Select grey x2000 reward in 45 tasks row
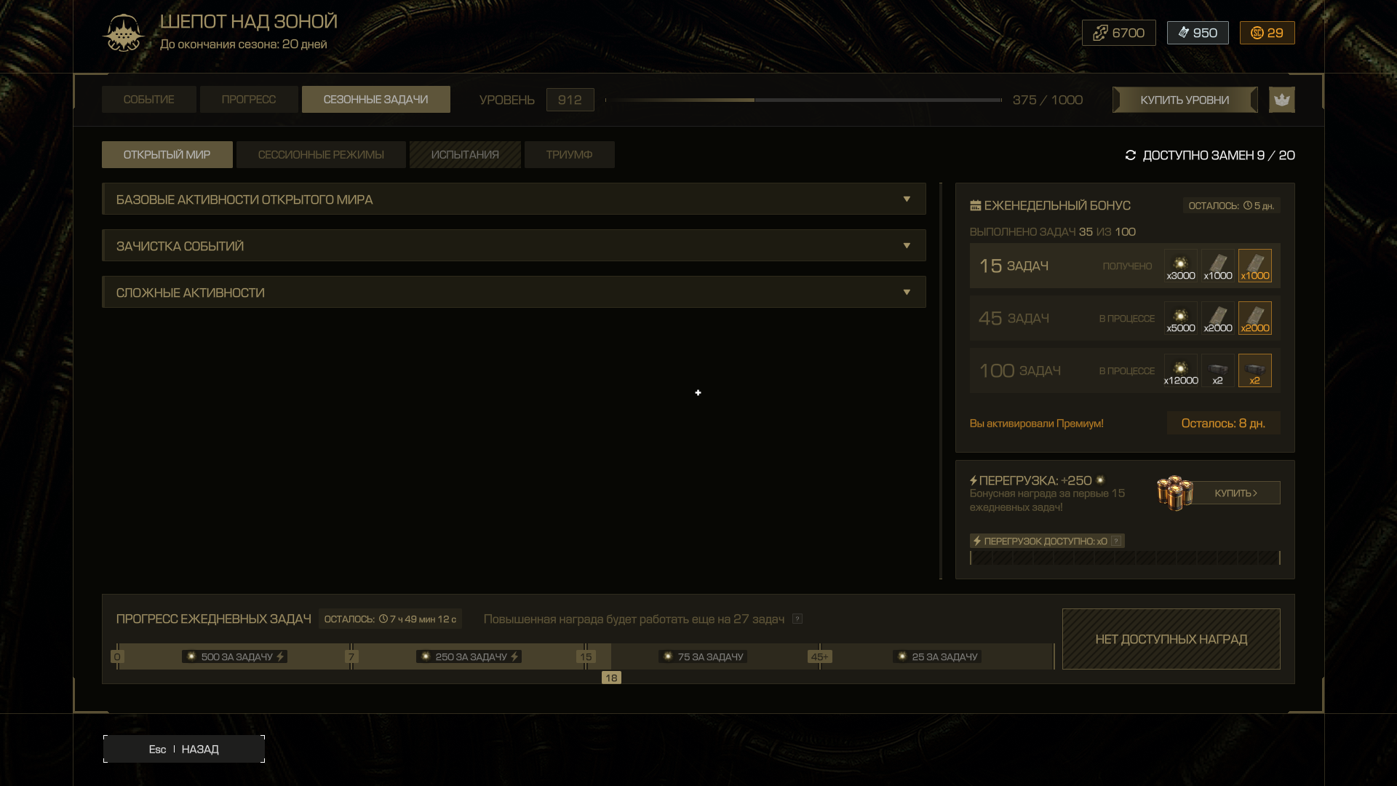 1217,318
